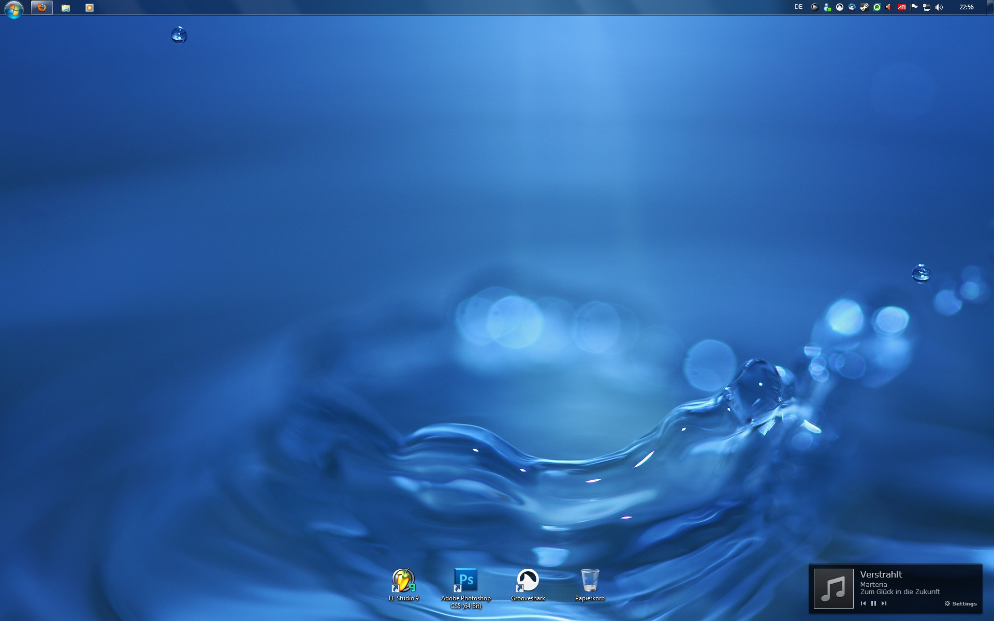This screenshot has height=621, width=994.
Task: Pause the currently playing song
Action: tap(873, 603)
